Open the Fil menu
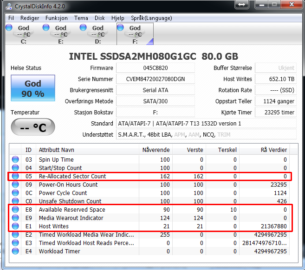 point(11,18)
